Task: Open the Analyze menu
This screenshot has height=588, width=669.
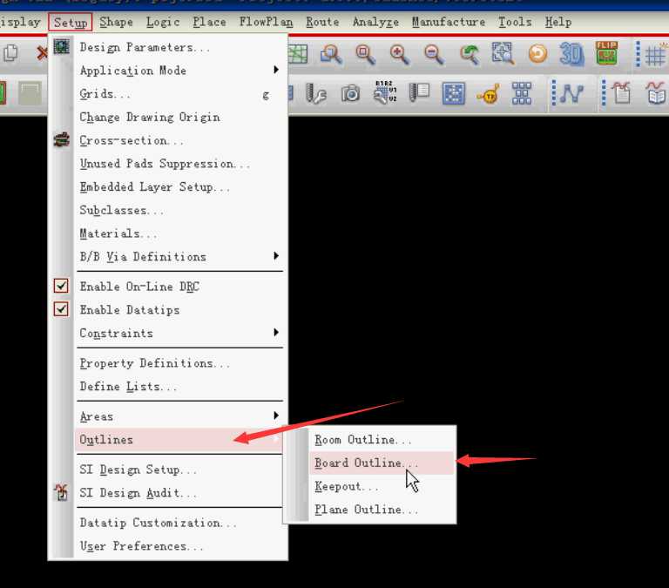Action: coord(375,22)
